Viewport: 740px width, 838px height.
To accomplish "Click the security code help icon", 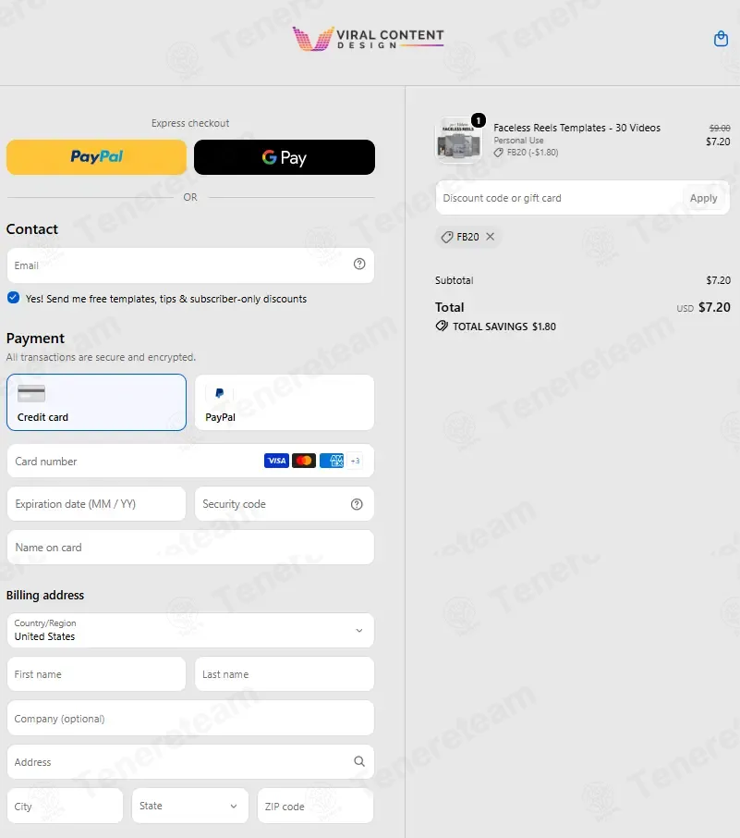I will tap(357, 504).
